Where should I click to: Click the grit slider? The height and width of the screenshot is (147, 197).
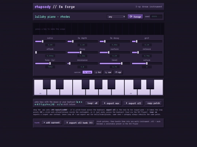(x=147, y=41)
